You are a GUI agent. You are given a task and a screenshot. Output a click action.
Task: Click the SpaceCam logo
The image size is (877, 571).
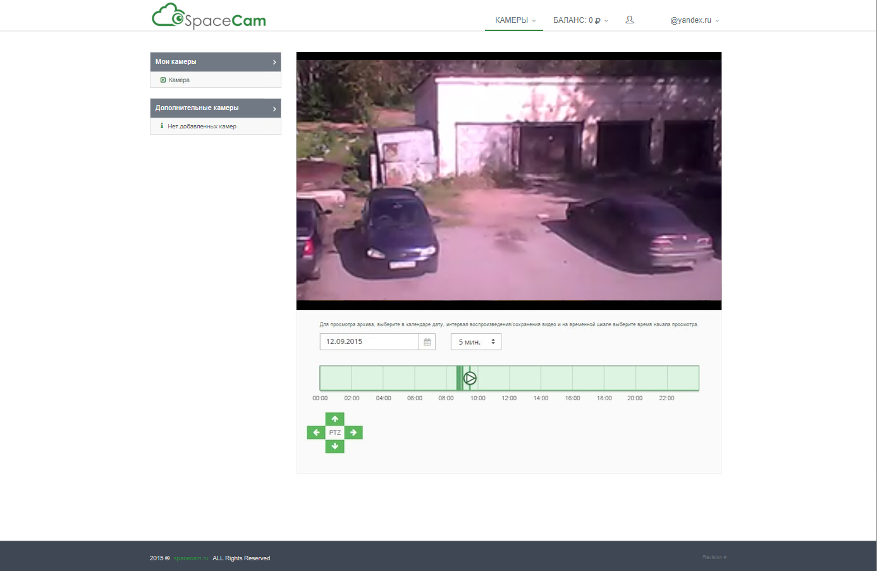pos(209,17)
